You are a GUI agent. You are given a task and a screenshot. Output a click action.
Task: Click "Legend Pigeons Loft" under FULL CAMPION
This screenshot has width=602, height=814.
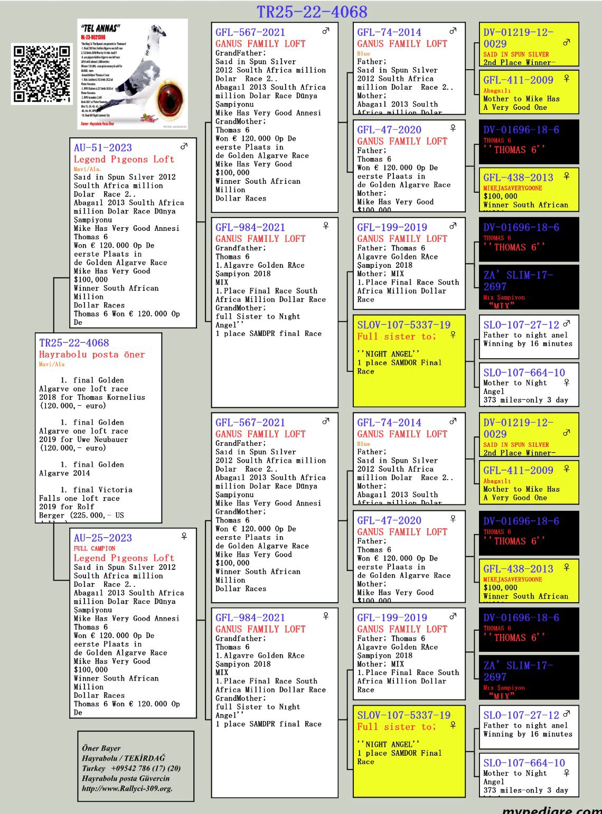124,558
